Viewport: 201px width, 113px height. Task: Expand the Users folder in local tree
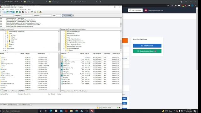pyautogui.click(x=6, y=33)
